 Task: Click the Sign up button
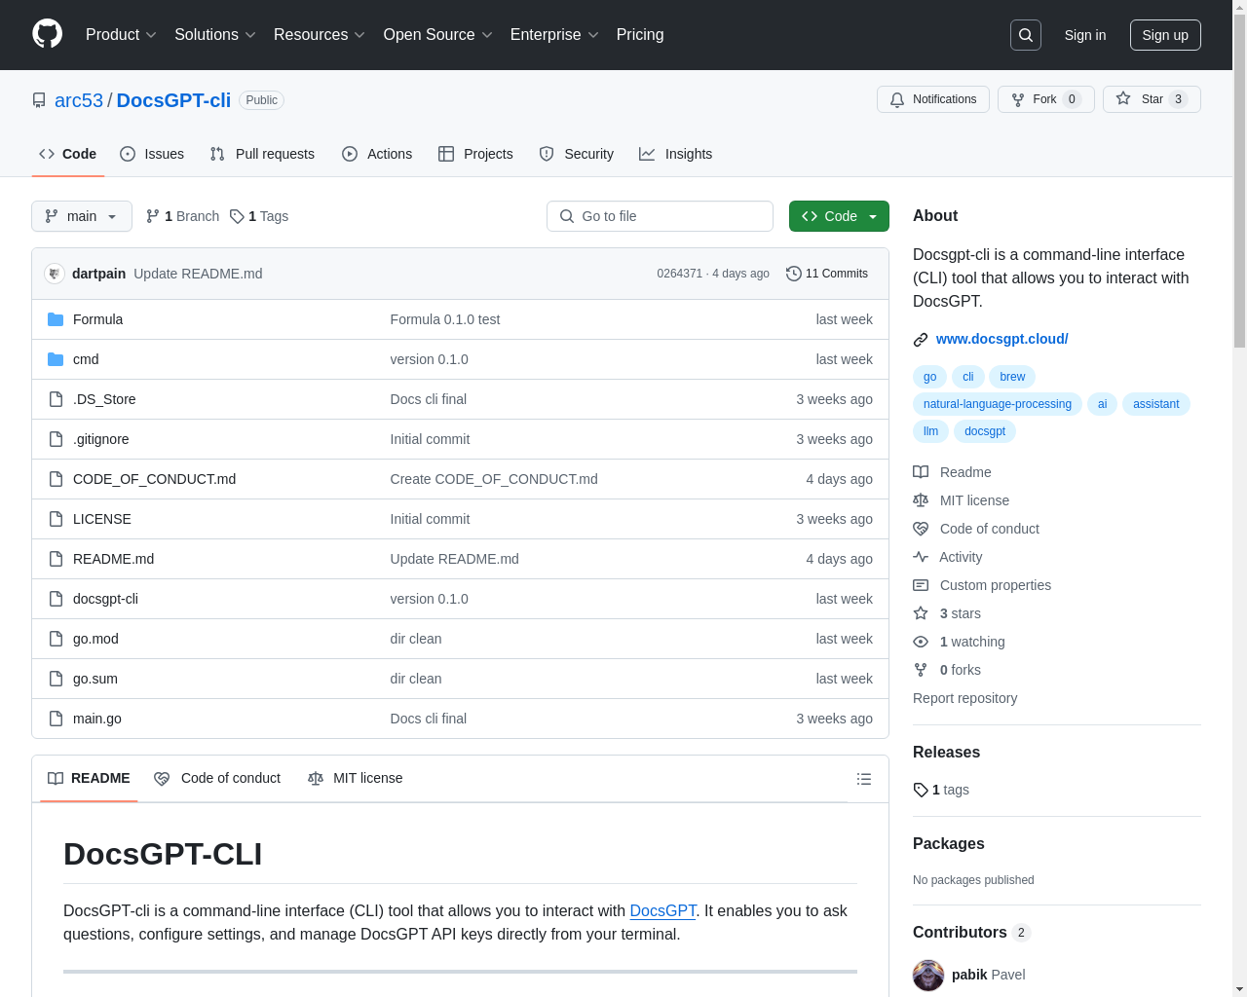(x=1165, y=35)
